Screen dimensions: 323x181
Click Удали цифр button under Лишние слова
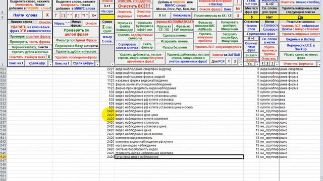(x=37, y=63)
